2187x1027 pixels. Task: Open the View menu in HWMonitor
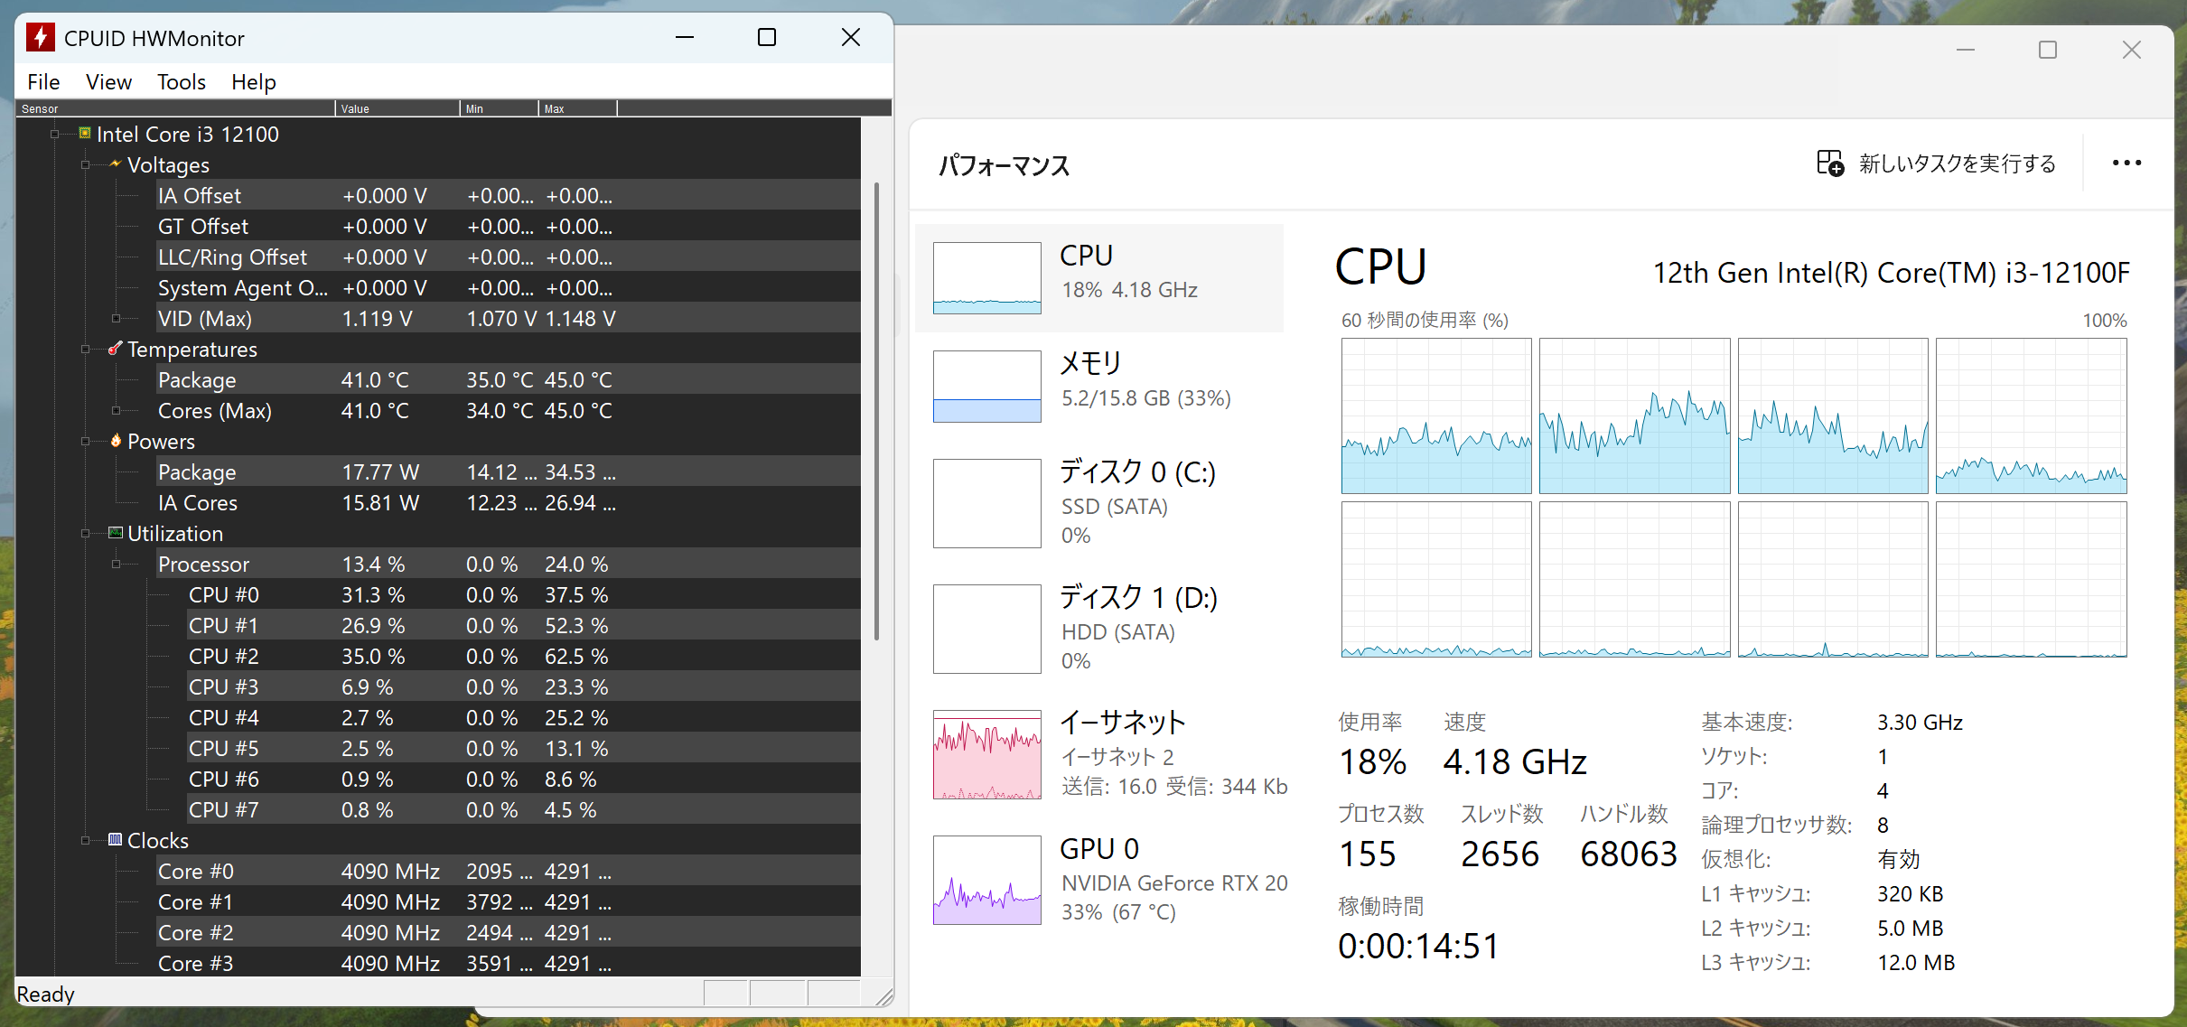pos(108,82)
